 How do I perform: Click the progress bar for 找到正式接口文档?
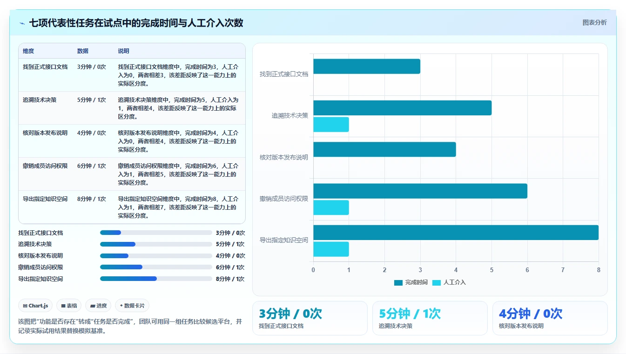pos(156,233)
